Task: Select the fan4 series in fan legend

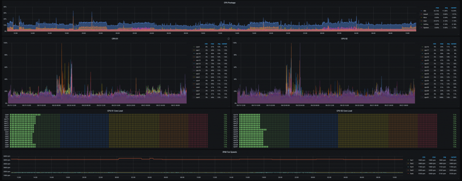Action: (412, 167)
